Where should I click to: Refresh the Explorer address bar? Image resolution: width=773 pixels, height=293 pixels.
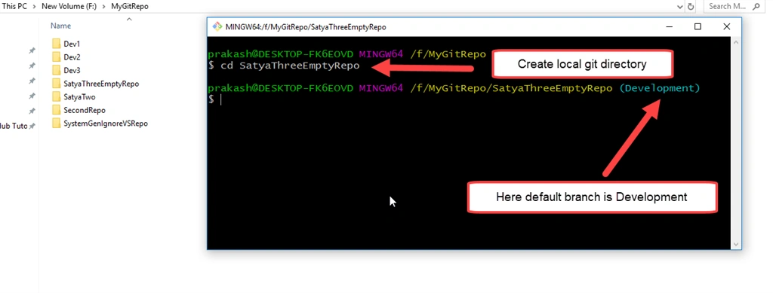[691, 6]
